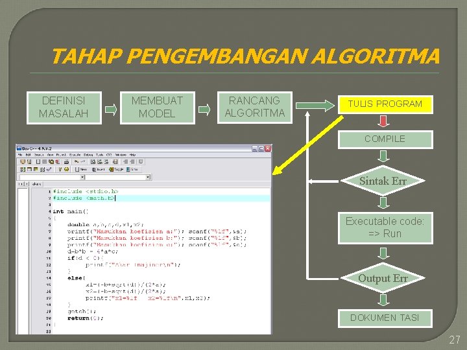Click the Sintak Err diamond
This screenshot has width=467, height=350.
click(x=383, y=181)
